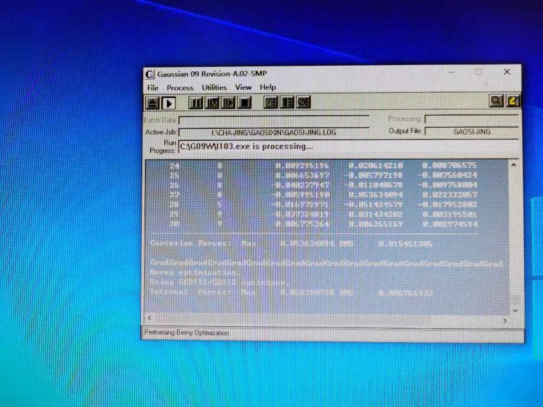
Task: Kill the current job with stop icon
Action: (244, 103)
